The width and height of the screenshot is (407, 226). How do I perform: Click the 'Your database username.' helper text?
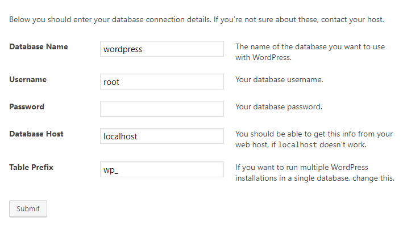pyautogui.click(x=279, y=79)
